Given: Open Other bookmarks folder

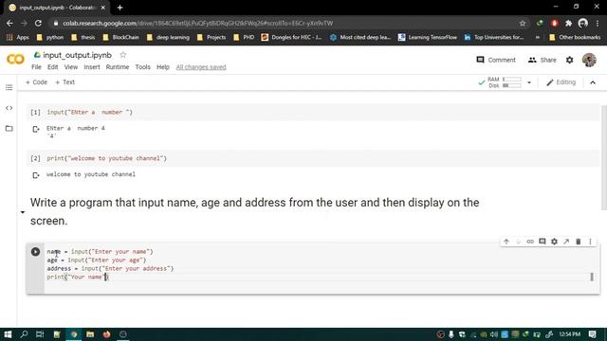Looking at the screenshot, I should click(575, 38).
